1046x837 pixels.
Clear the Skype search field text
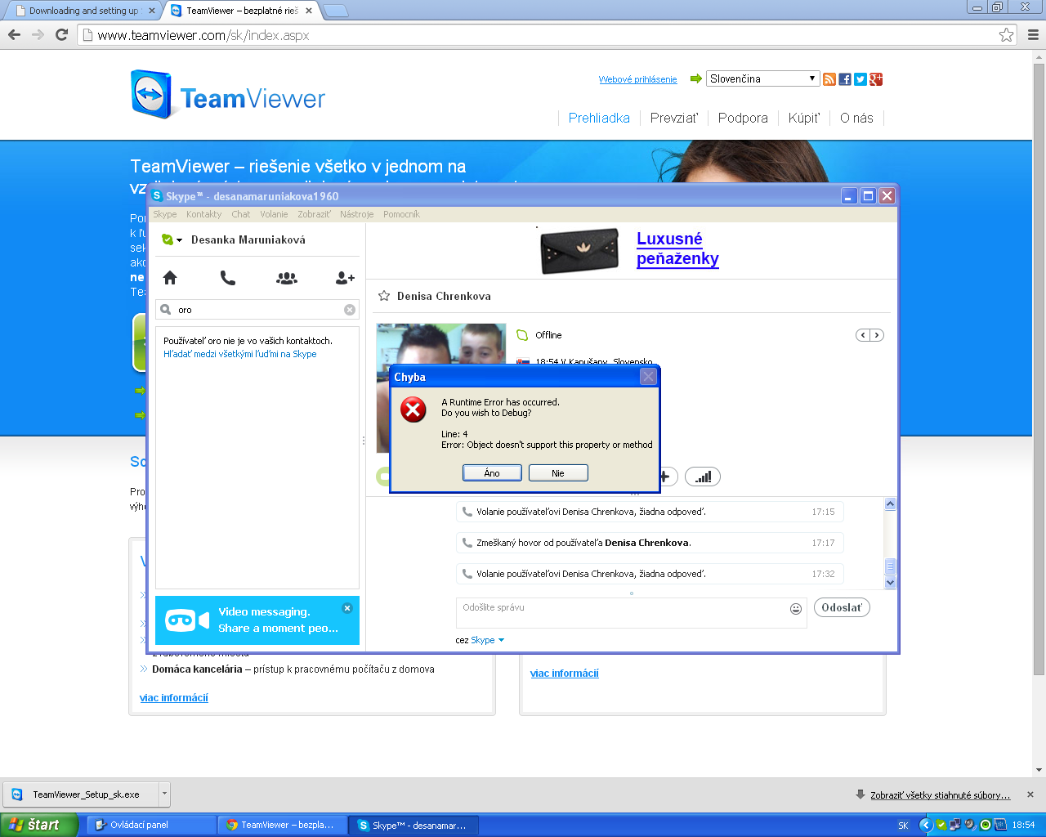tap(350, 310)
